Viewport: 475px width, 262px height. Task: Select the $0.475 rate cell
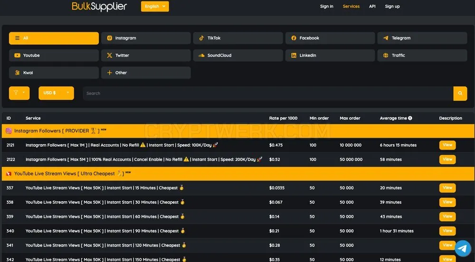click(275, 145)
